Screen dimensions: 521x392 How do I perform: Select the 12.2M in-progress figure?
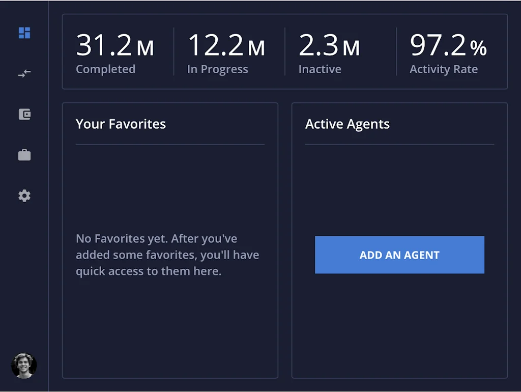(x=226, y=46)
